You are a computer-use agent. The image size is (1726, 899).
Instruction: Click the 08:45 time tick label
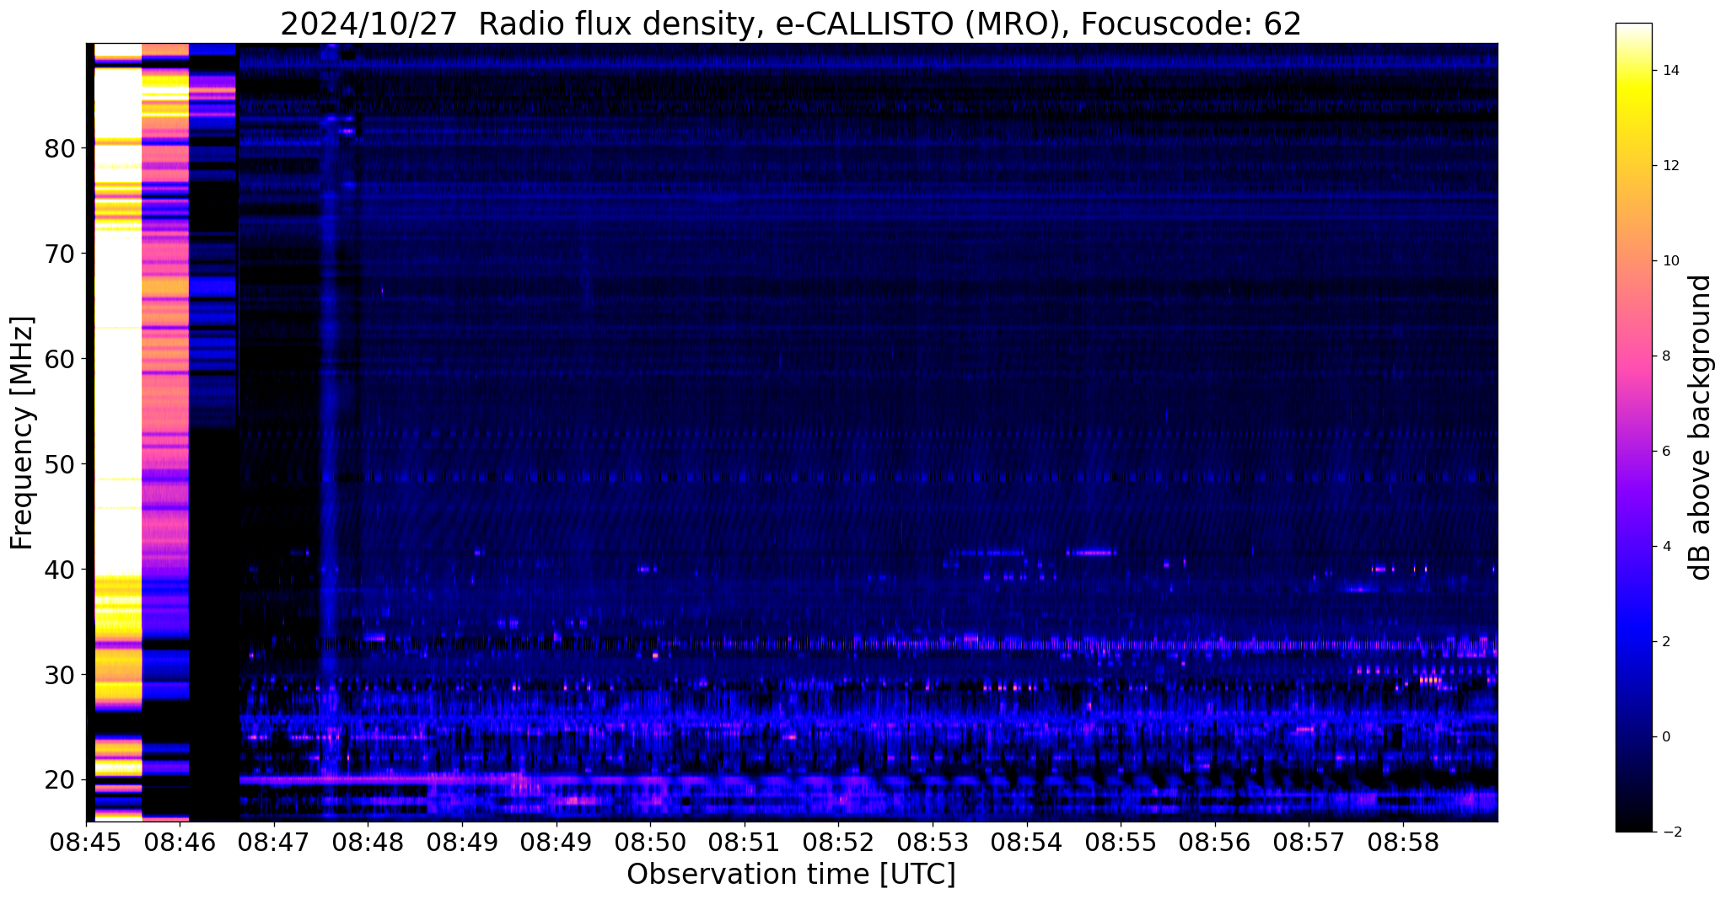pos(85,843)
